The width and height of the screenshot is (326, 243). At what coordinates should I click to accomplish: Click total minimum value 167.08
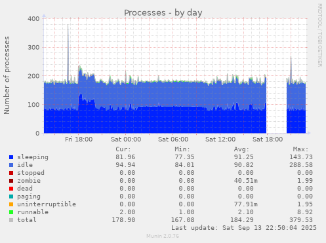point(182,220)
